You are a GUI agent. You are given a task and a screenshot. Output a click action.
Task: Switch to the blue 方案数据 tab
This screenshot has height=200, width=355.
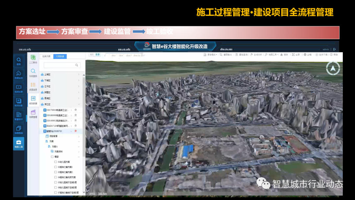click(x=60, y=56)
